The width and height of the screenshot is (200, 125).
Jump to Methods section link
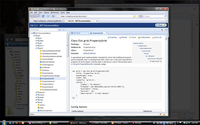[124, 37]
